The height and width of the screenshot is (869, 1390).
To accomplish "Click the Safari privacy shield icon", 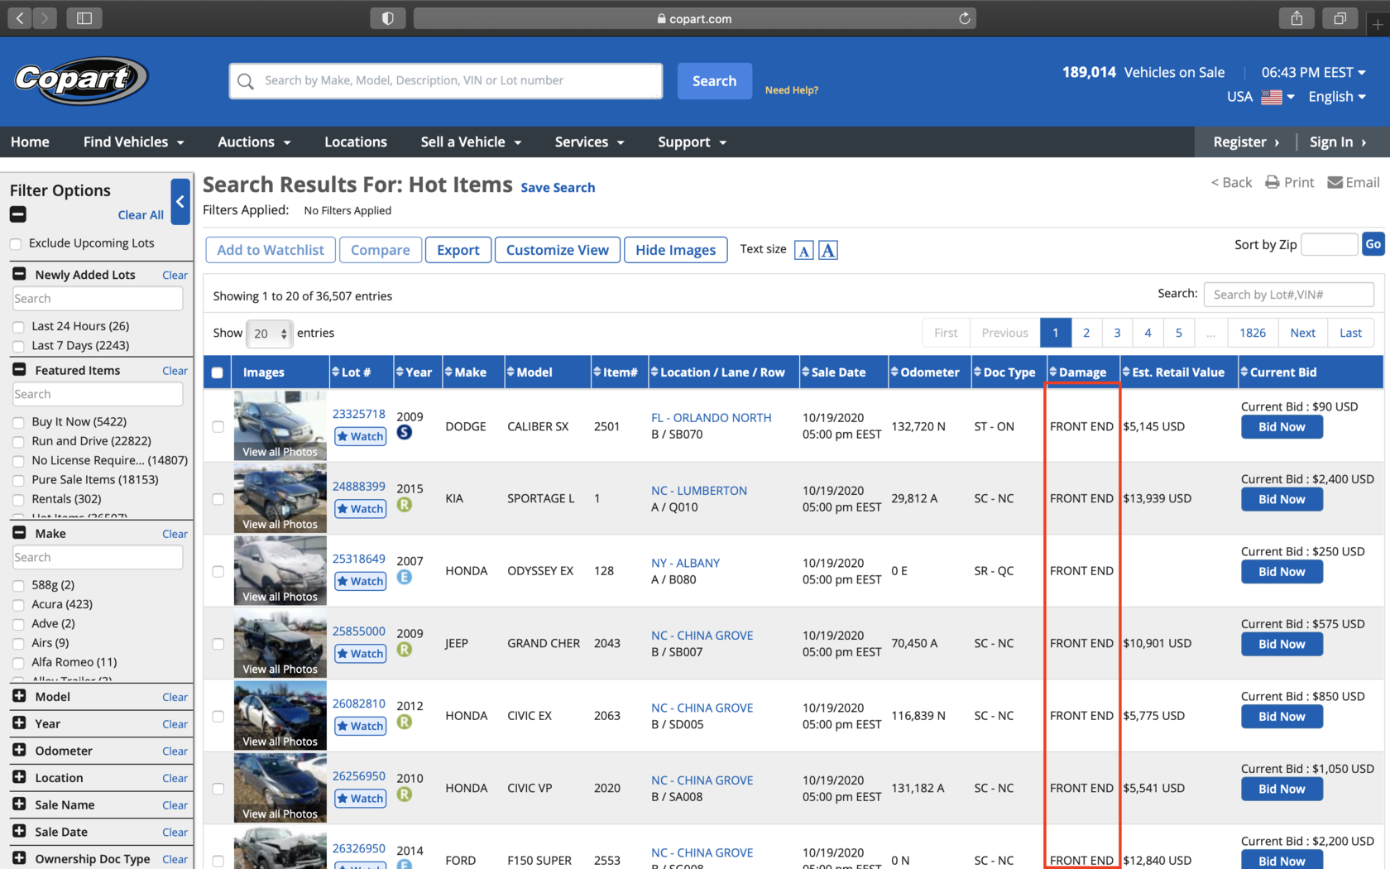I will pos(387,18).
